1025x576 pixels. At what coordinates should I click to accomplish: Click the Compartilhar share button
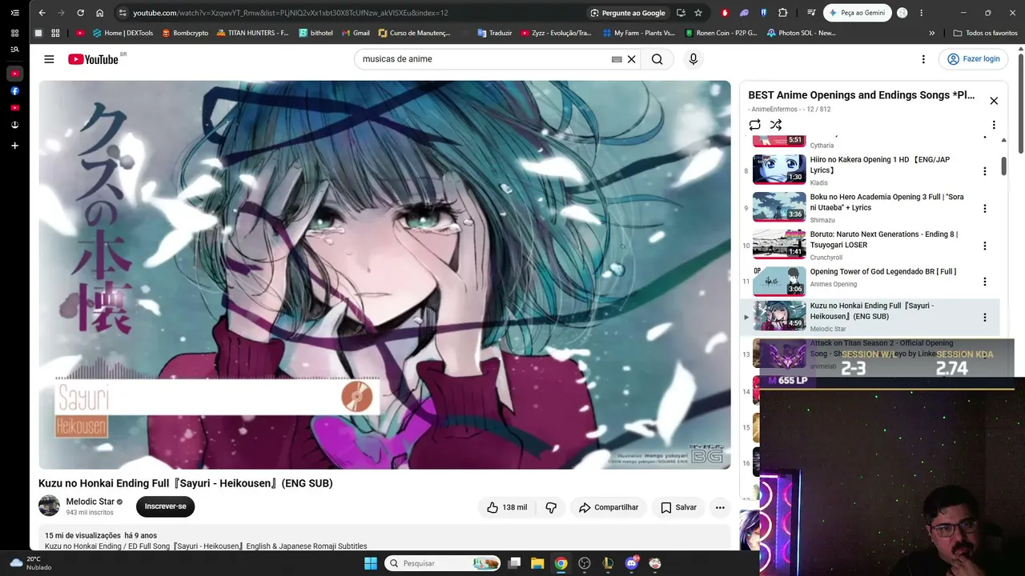tap(609, 507)
